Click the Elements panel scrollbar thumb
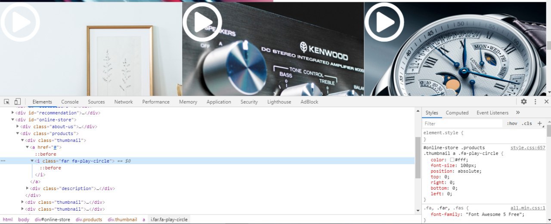The width and height of the screenshot is (551, 224). point(418,157)
